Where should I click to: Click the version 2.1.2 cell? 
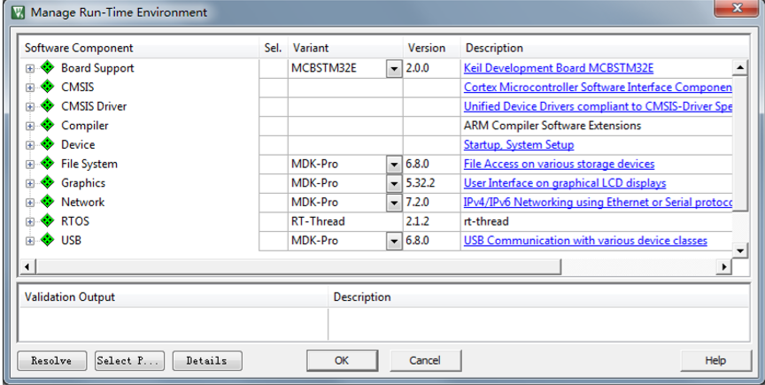tap(432, 221)
